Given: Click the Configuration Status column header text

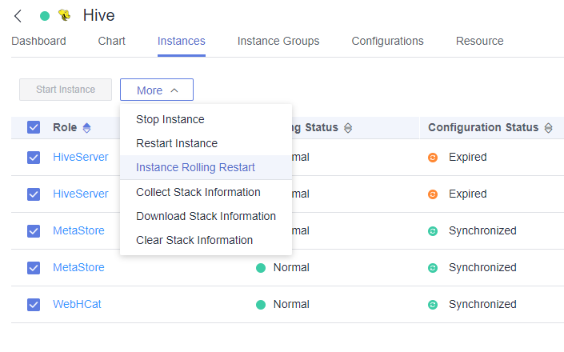Looking at the screenshot, I should 483,128.
